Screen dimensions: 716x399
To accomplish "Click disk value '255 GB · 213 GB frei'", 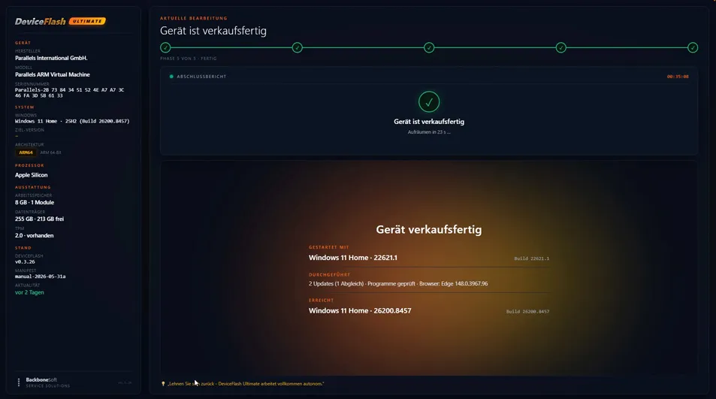I will tap(39, 219).
